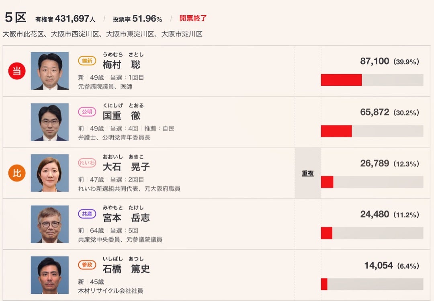This screenshot has height=301, width=434.
Task: Open 梅村聡's candidate photo
Action: 50,71
